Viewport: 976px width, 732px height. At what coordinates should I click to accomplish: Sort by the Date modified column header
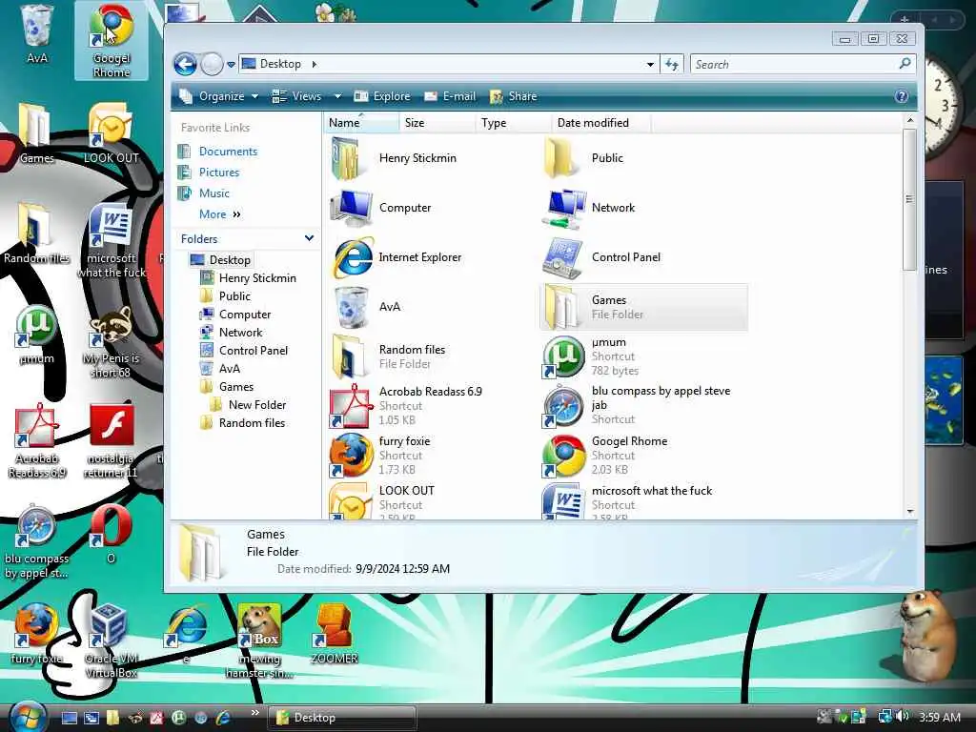click(x=601, y=123)
